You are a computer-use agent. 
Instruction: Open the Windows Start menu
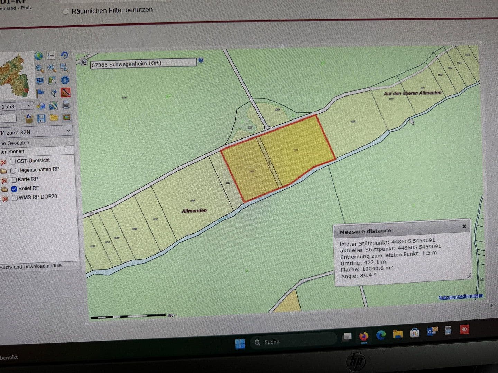(240, 344)
